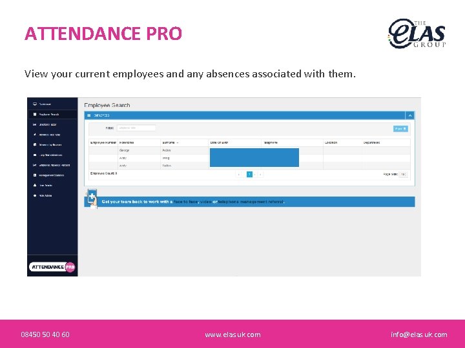Click the Attendance Pro sidebar logo
The image size is (465, 348).
(x=52, y=267)
